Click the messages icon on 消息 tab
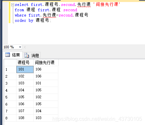Screen dimensions: 145x125 point(27,55)
